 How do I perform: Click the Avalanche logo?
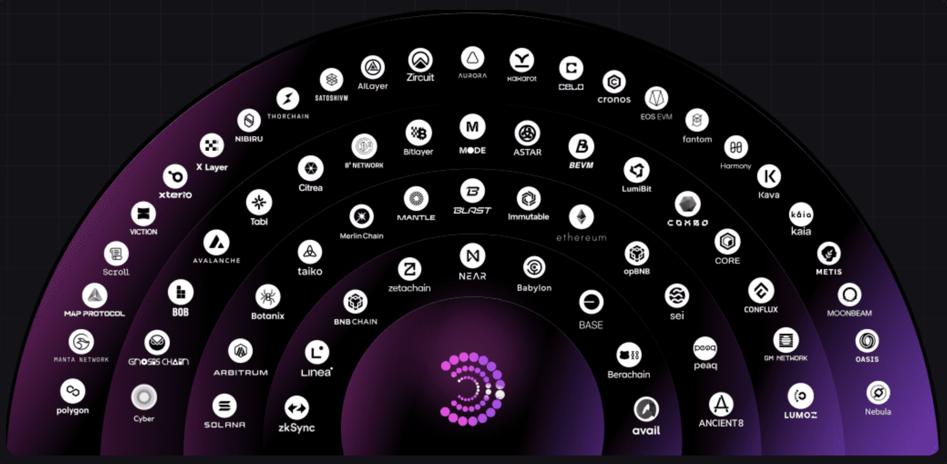point(216,243)
